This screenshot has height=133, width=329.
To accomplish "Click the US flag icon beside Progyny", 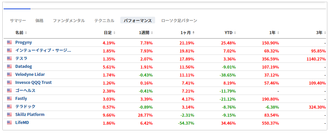I will [9, 42].
